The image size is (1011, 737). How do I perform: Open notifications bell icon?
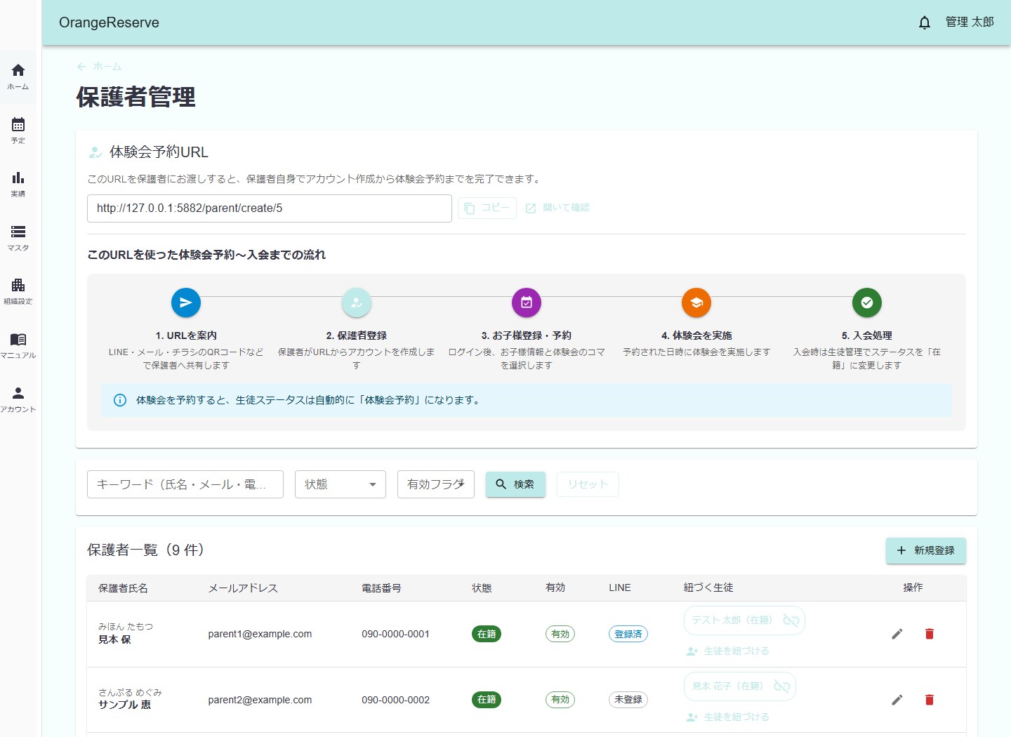925,22
